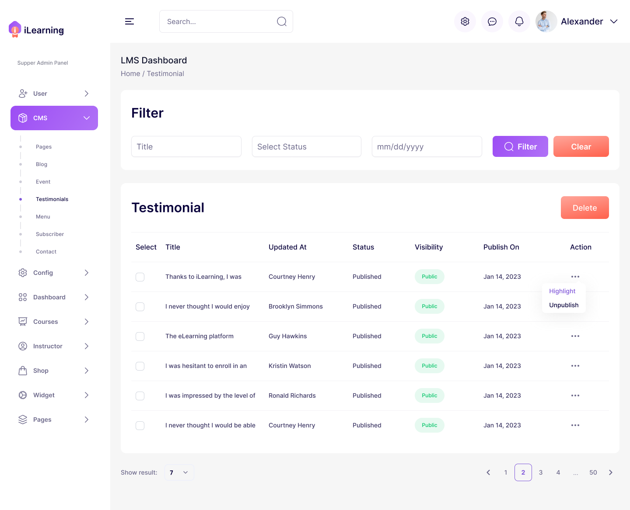Choose Unpublish from the action popup
This screenshot has height=510, width=630.
(564, 305)
